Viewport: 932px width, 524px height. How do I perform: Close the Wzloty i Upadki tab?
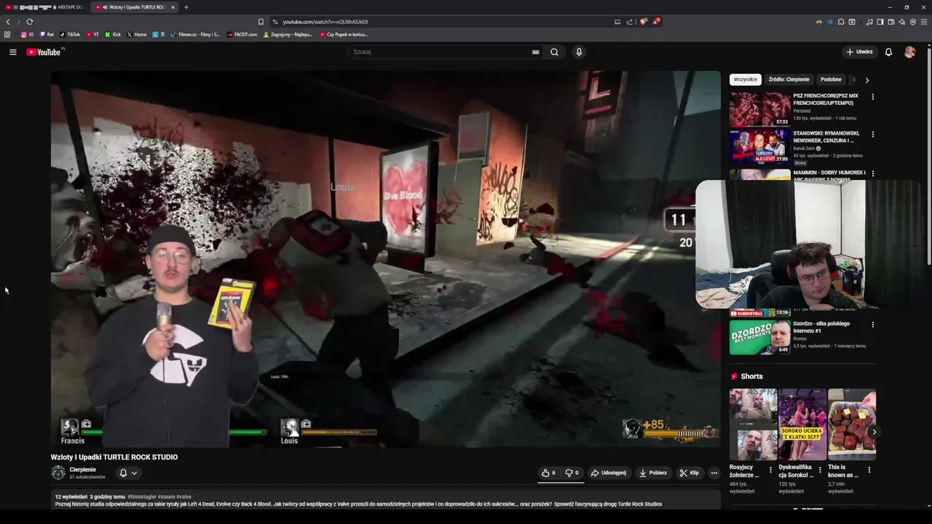click(173, 7)
